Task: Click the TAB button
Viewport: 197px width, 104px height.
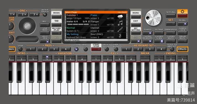Action: [56, 25]
